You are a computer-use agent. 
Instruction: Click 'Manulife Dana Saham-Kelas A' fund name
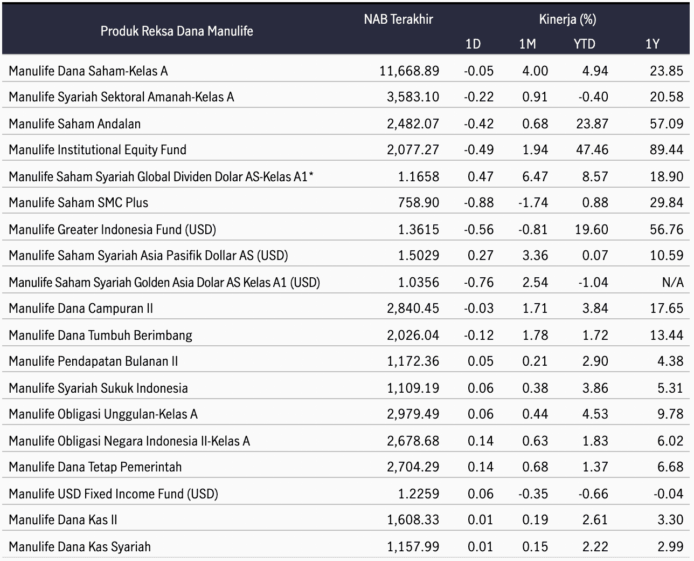(x=88, y=71)
